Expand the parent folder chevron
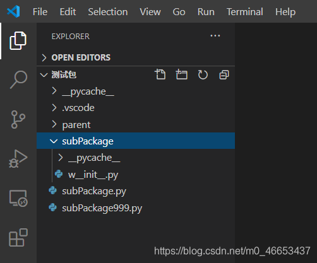The width and height of the screenshot is (317, 263). coord(54,124)
